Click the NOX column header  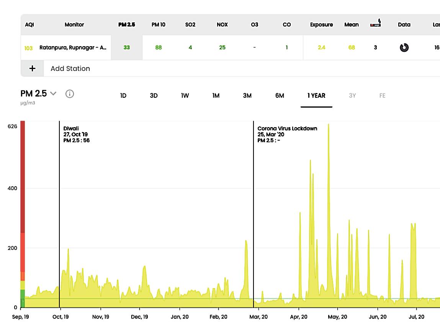222,25
